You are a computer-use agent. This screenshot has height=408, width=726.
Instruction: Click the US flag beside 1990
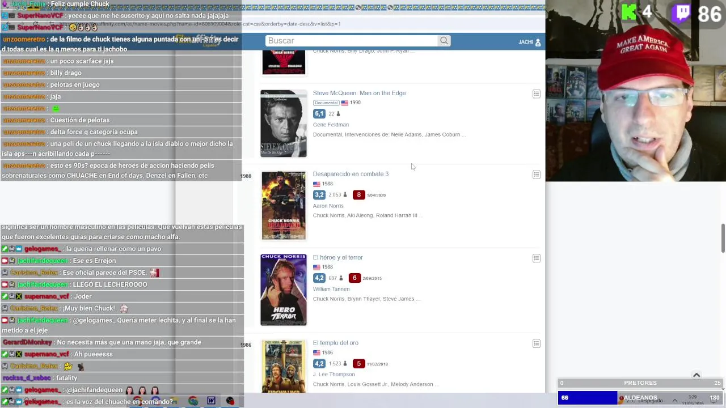(344, 103)
